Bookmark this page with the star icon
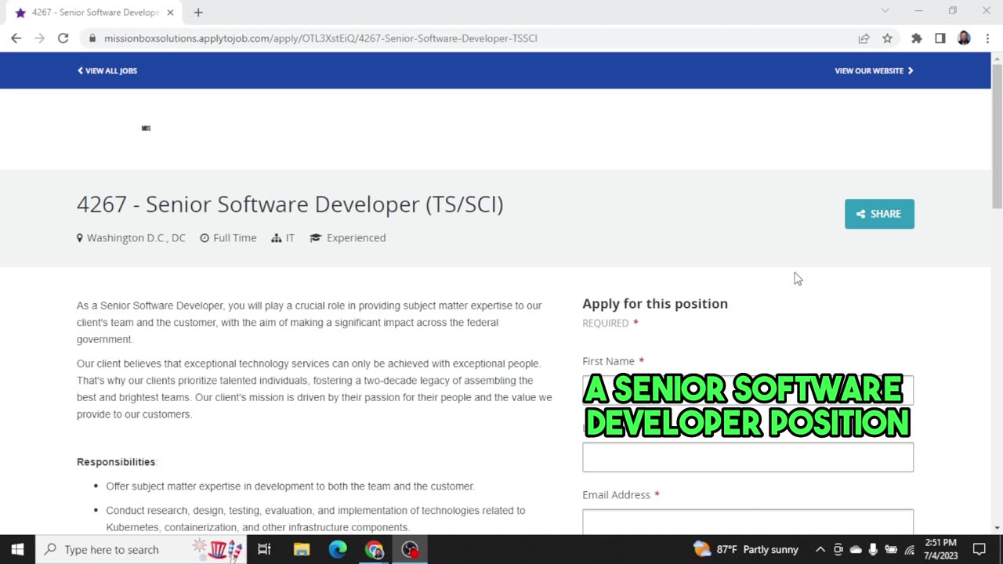This screenshot has height=564, width=1003. pyautogui.click(x=887, y=38)
